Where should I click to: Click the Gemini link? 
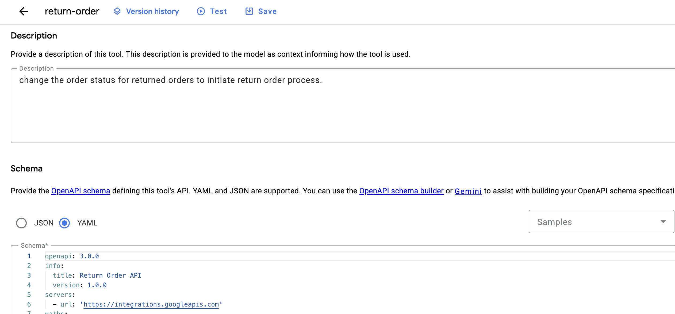[x=468, y=191]
